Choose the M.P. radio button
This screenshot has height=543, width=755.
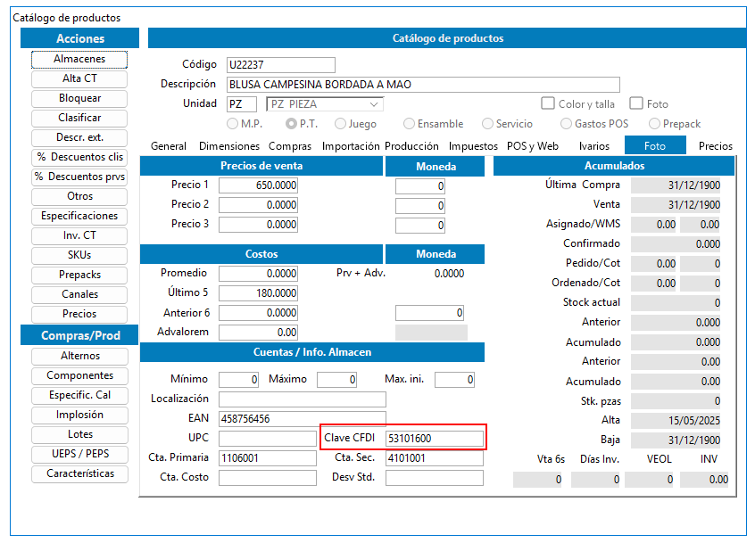click(234, 124)
